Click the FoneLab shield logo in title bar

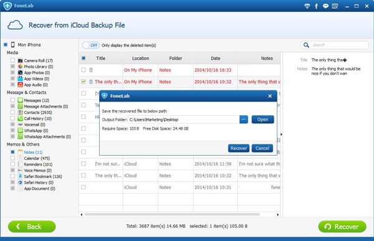coord(7,6)
